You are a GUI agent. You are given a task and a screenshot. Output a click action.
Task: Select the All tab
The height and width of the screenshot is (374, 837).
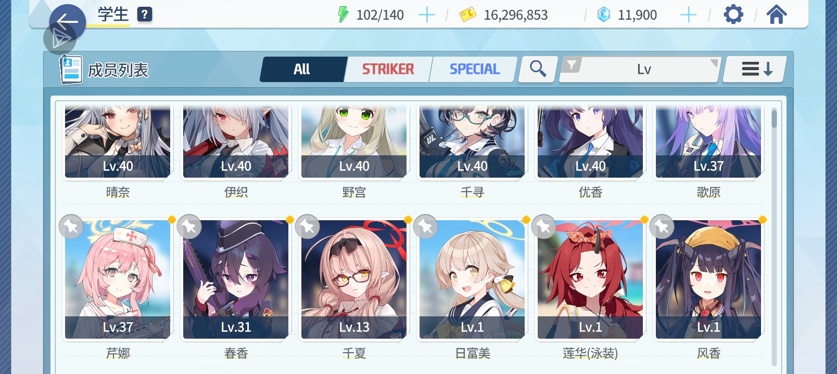click(302, 69)
